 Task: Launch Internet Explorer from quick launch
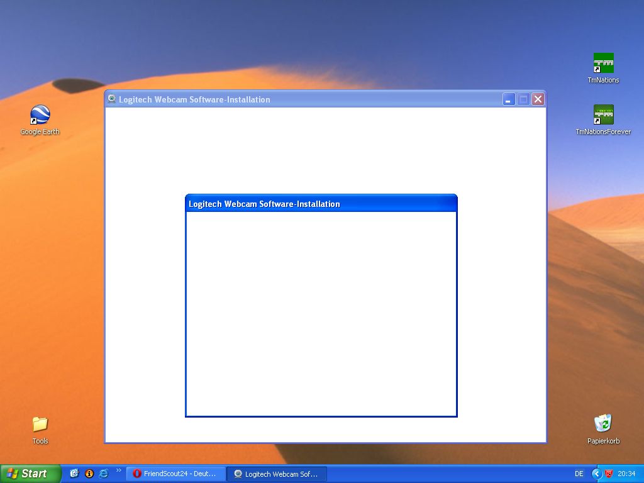[x=104, y=474]
